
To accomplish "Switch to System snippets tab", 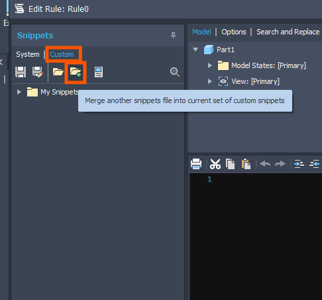I will pyautogui.click(x=28, y=54).
